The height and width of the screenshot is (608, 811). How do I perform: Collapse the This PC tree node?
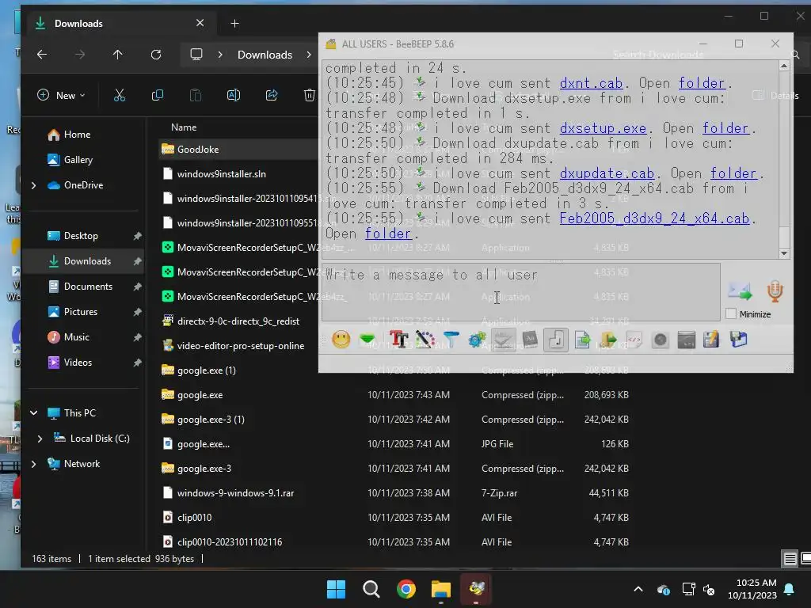click(x=33, y=413)
